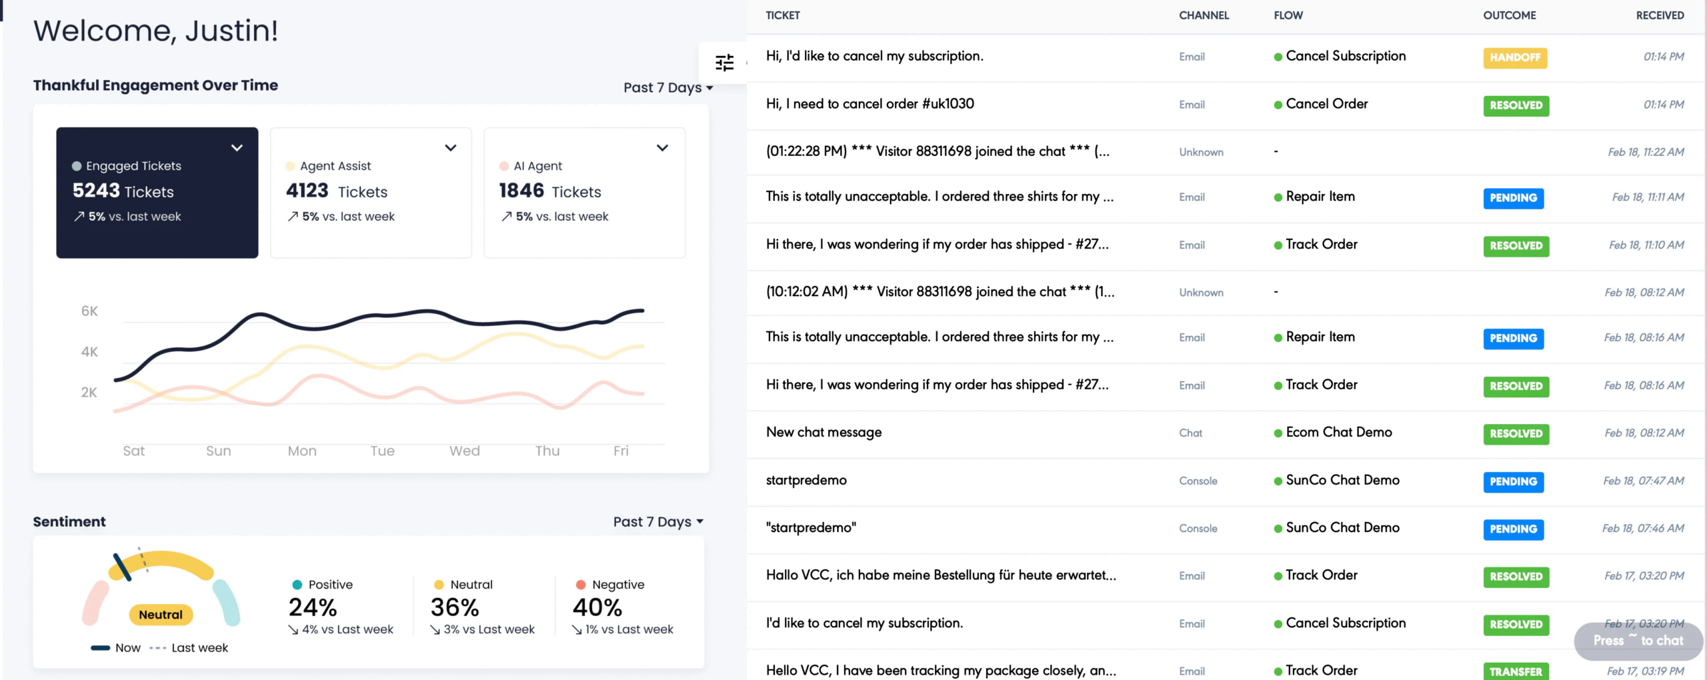Open Sentiment Past 7 Days dropdown
Viewport: 1707px width, 680px height.
pyautogui.click(x=658, y=521)
